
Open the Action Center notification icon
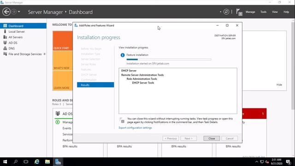(288, 162)
